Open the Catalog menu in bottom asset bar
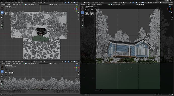The width and height of the screenshot is (174, 96). point(11,95)
